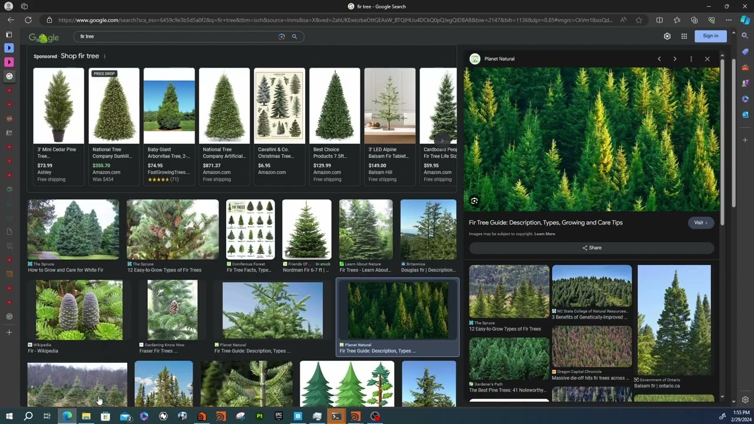Add this page to browser favorites

click(639, 20)
